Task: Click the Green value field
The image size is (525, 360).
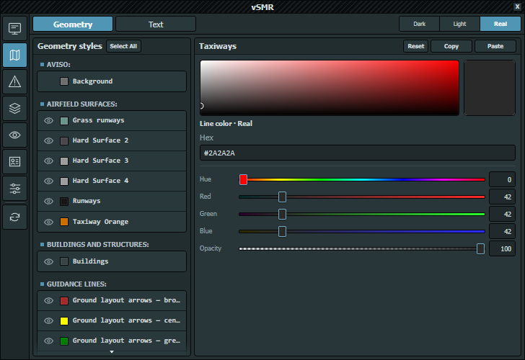Action: (x=502, y=215)
